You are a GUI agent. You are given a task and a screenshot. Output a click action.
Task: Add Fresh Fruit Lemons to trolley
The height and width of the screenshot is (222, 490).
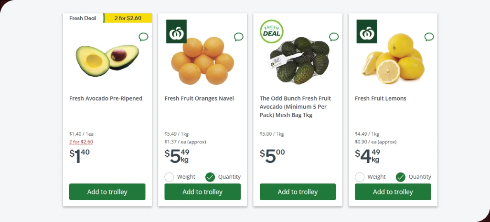[x=393, y=192]
